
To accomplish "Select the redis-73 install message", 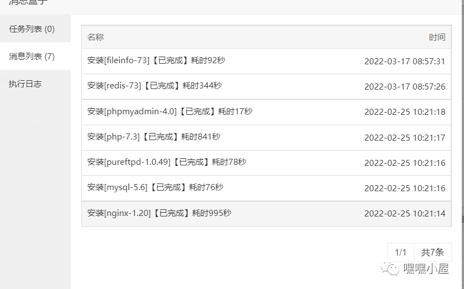I will click(266, 86).
